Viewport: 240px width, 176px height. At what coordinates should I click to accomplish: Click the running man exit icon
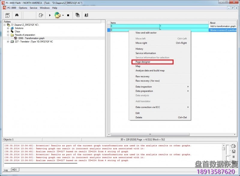86,15
